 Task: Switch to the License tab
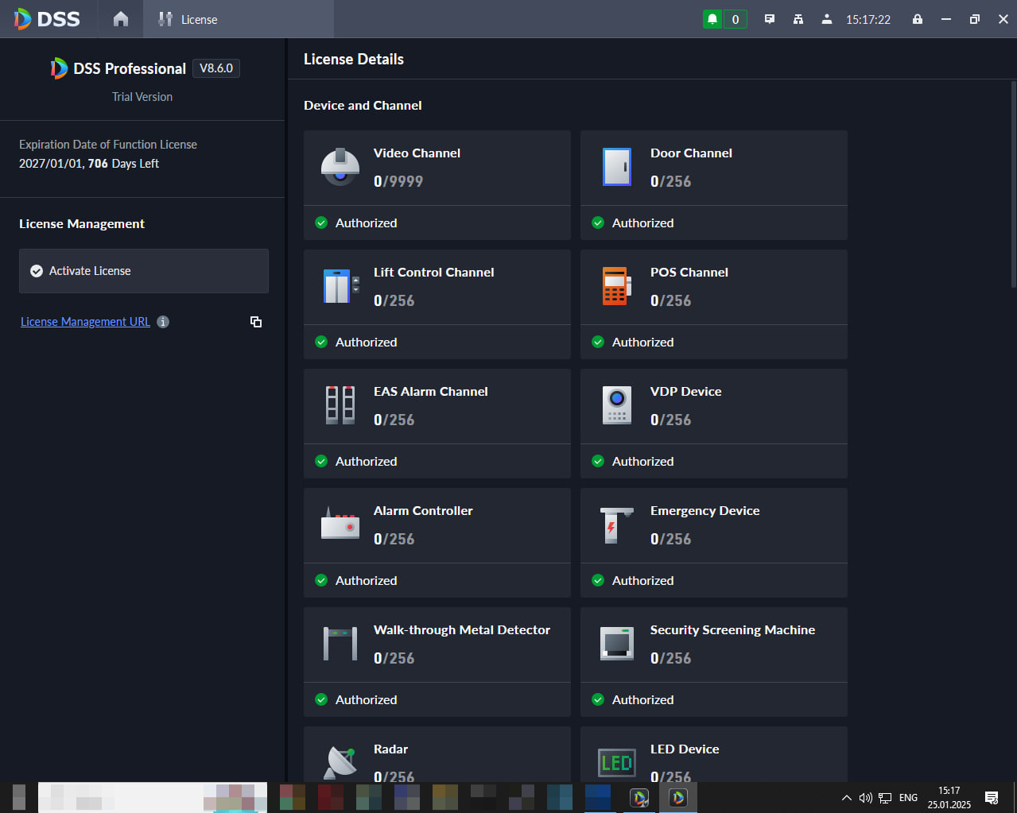[x=188, y=19]
